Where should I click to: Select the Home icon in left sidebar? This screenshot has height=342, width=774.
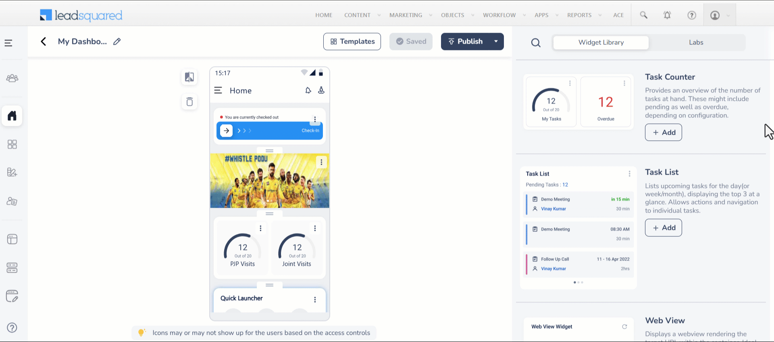[x=12, y=116]
